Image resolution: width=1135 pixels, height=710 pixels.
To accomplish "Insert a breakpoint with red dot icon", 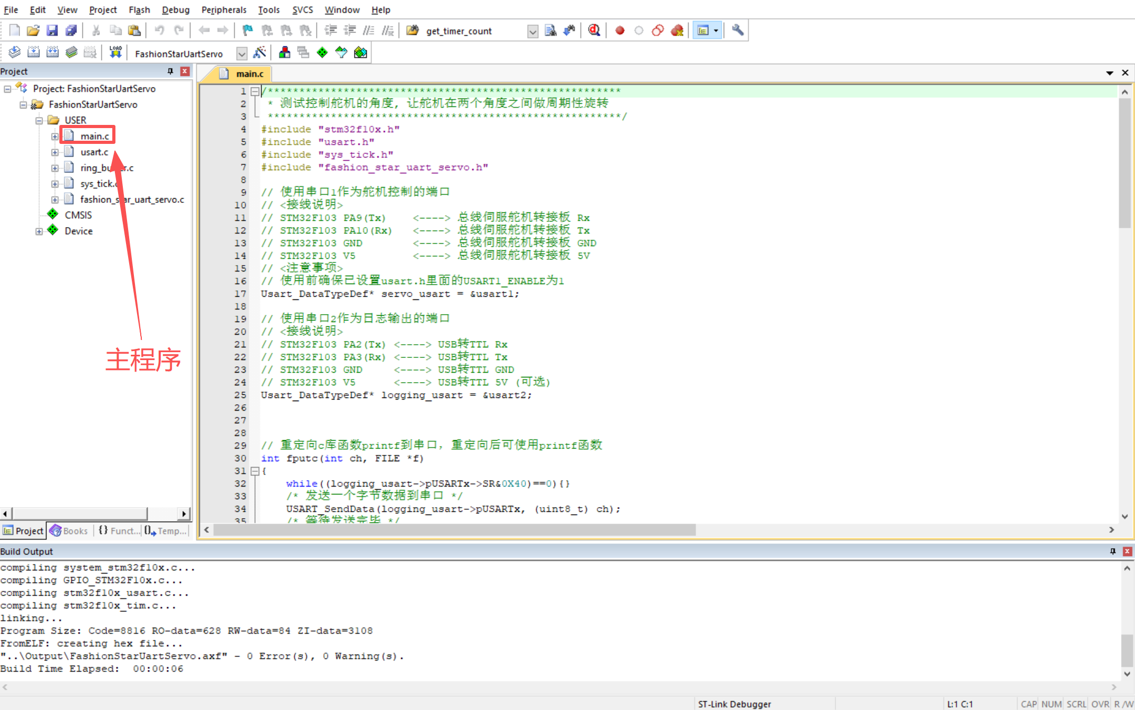I will (620, 31).
